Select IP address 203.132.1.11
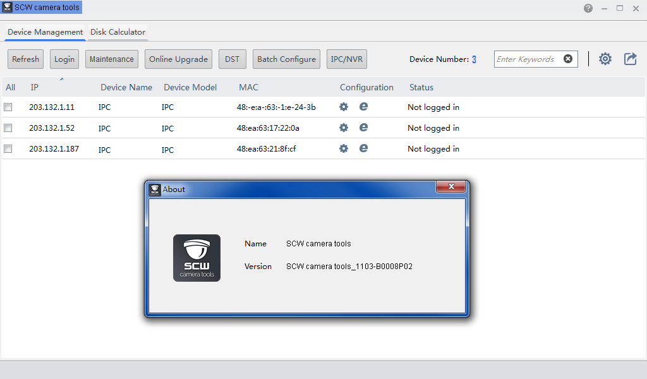647x379 pixels. pos(52,107)
